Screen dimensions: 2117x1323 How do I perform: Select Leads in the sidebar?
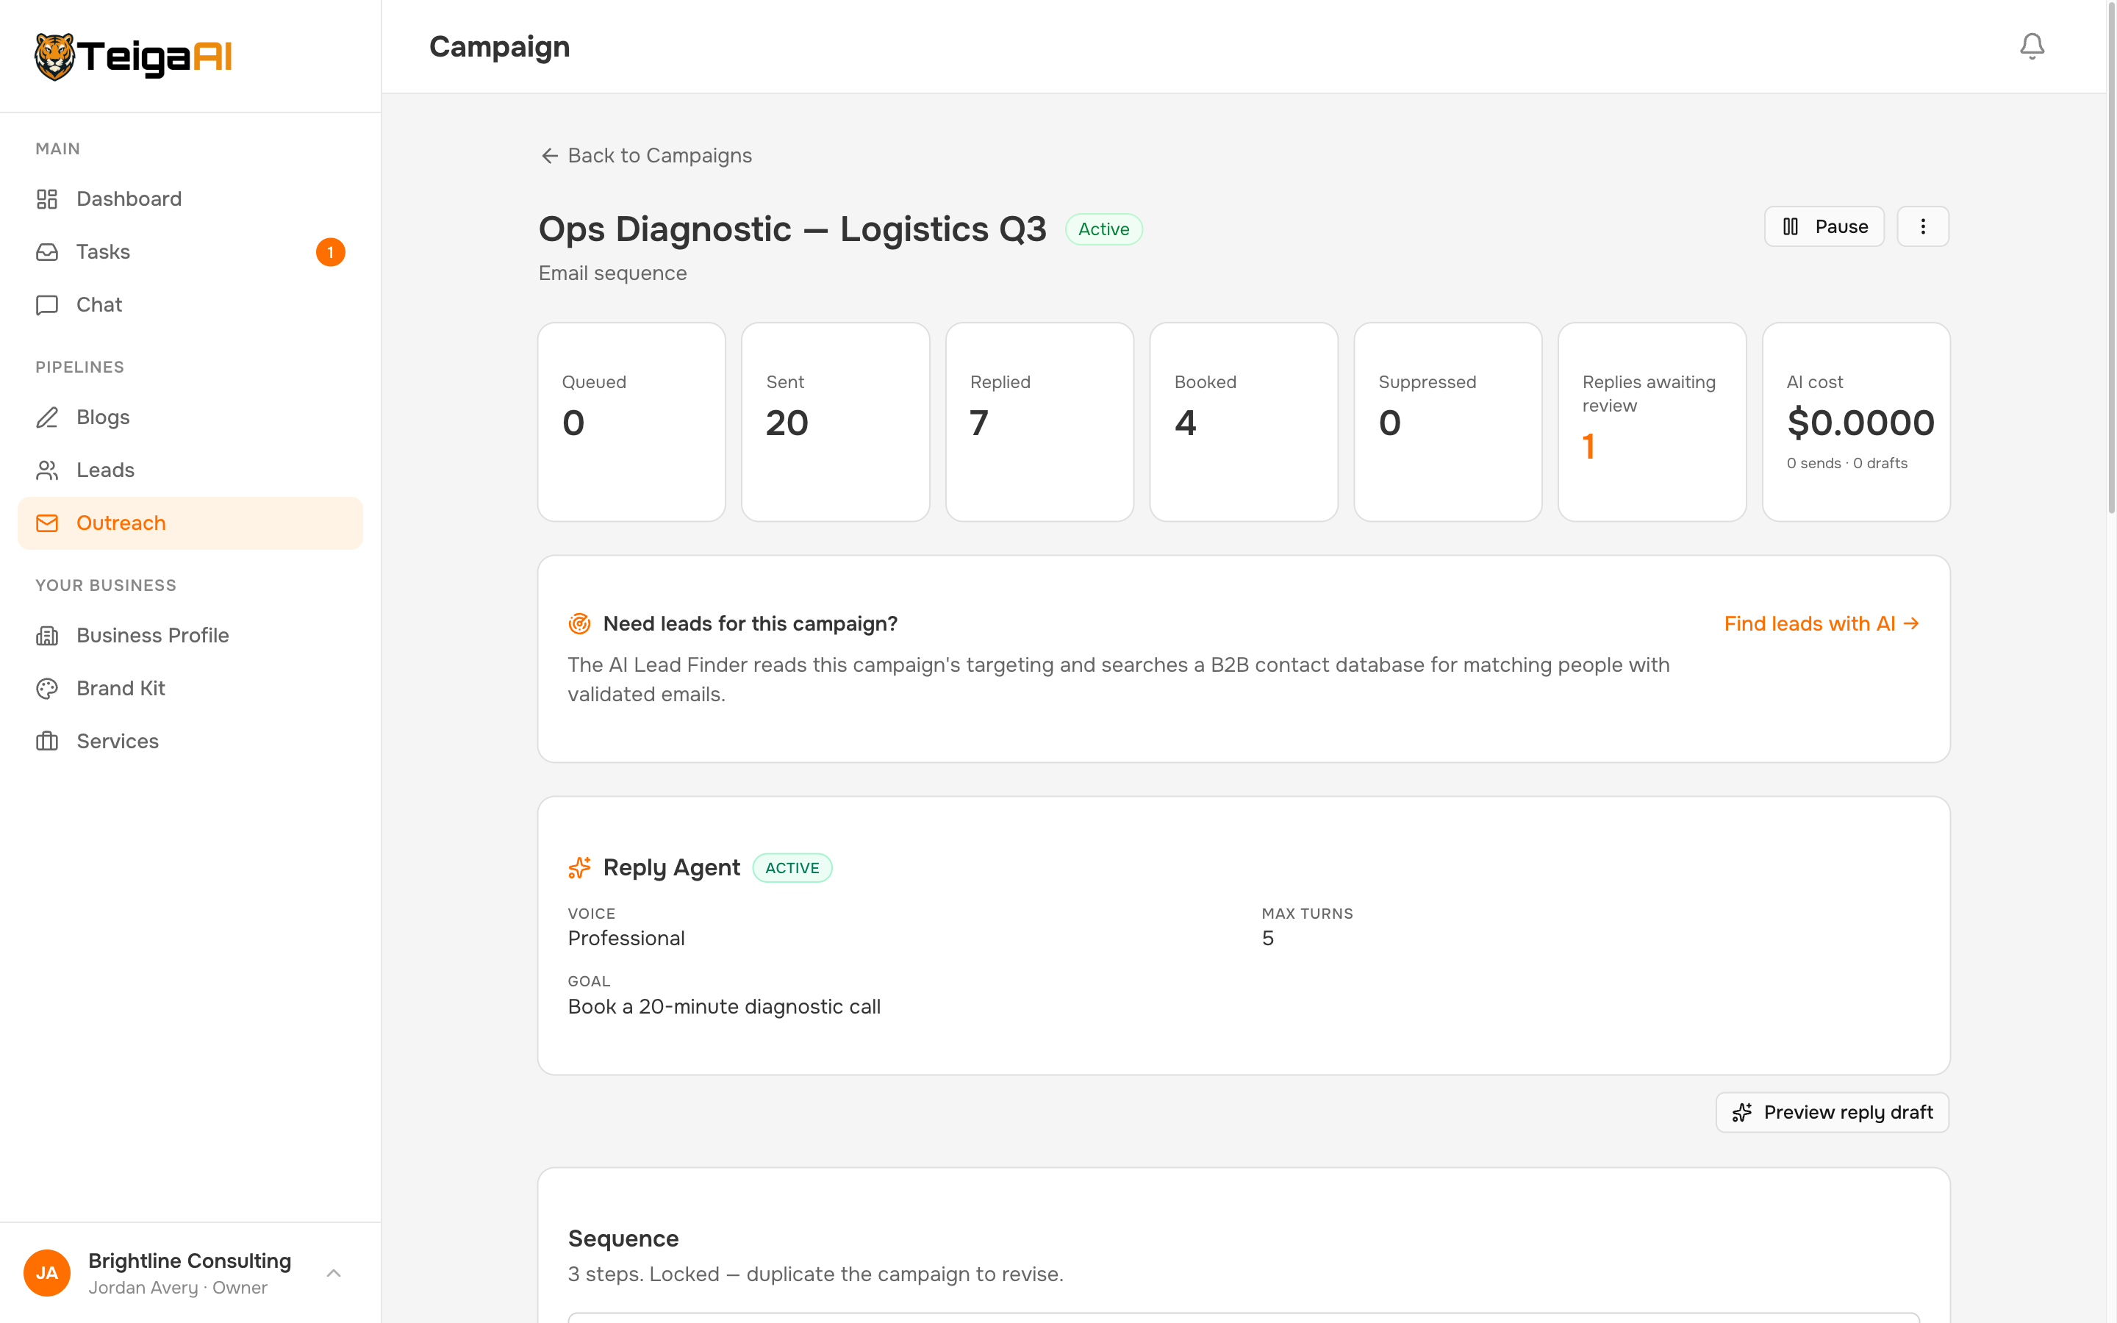[190, 470]
